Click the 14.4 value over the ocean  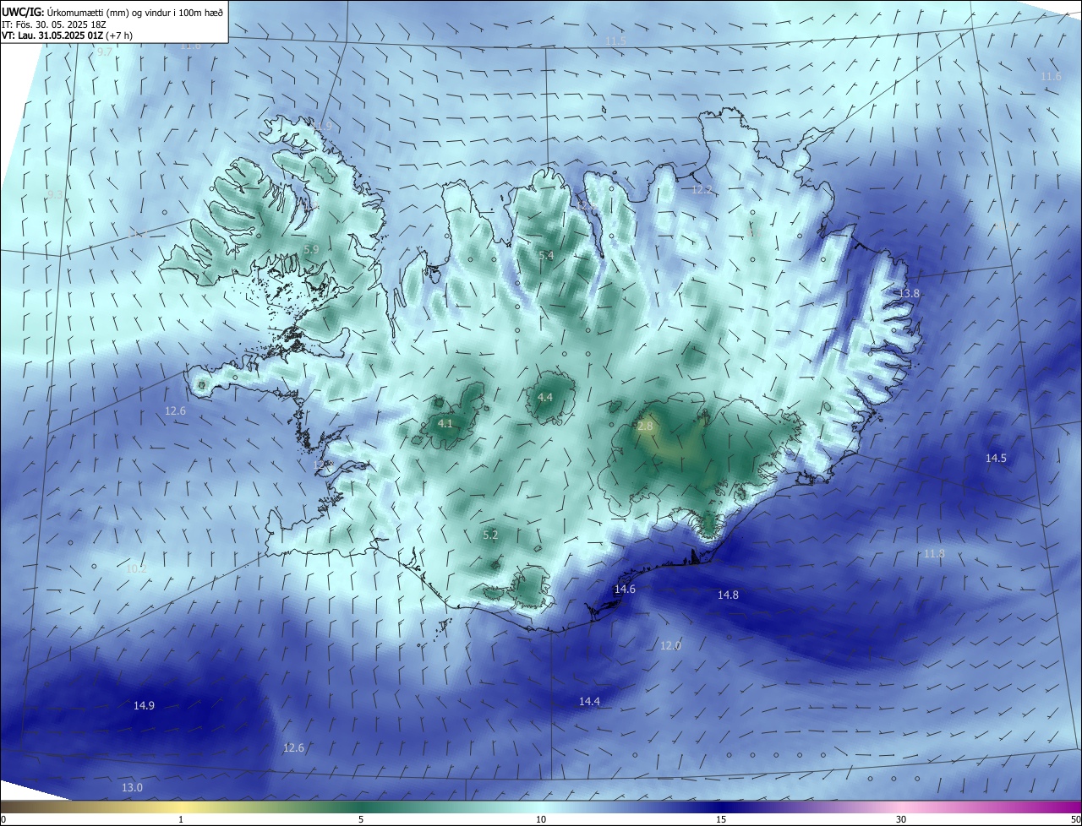pos(589,701)
